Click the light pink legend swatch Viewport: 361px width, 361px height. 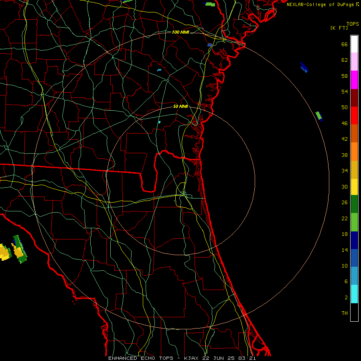coord(354,61)
